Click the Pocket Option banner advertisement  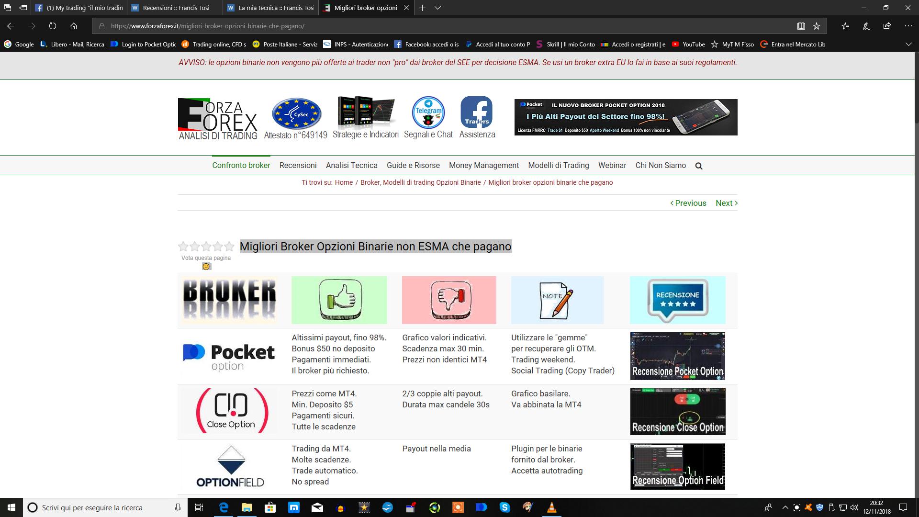626,117
